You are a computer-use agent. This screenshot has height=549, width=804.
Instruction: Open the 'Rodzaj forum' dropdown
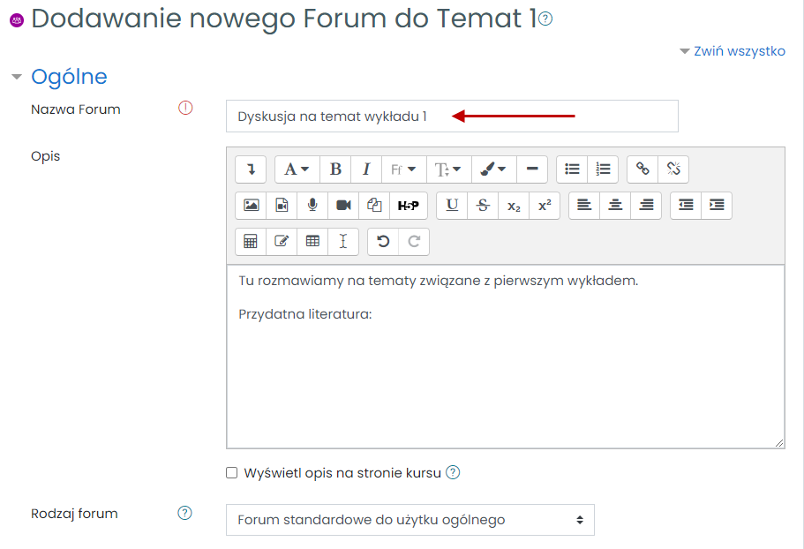410,520
